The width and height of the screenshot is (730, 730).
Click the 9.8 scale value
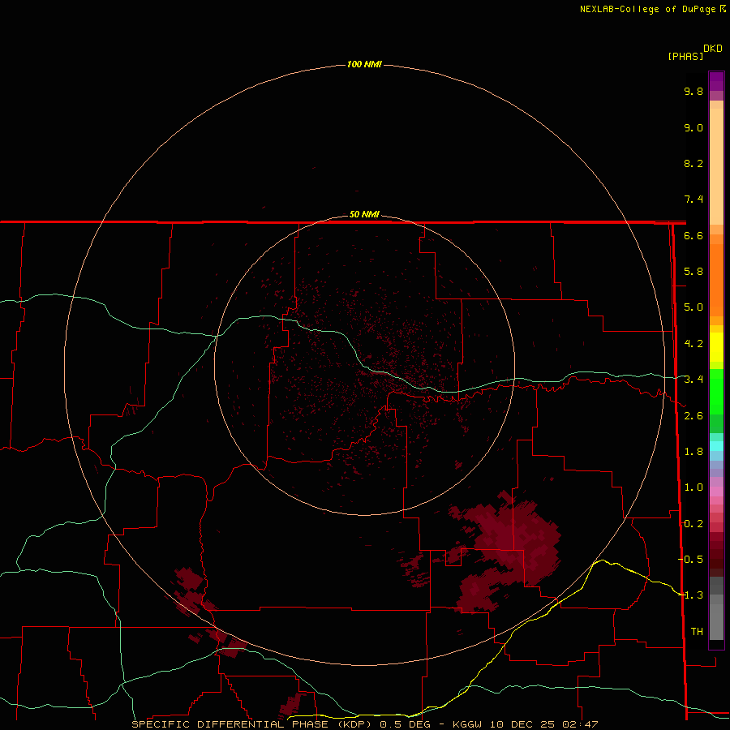693,91
